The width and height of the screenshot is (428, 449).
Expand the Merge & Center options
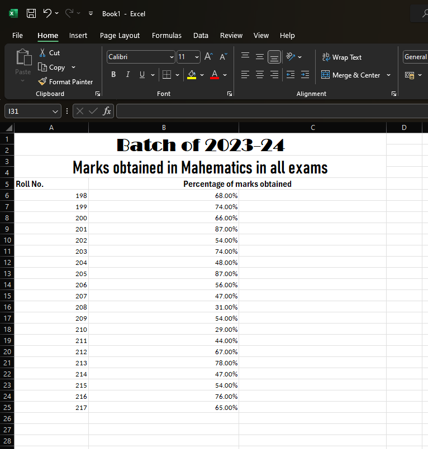point(388,75)
